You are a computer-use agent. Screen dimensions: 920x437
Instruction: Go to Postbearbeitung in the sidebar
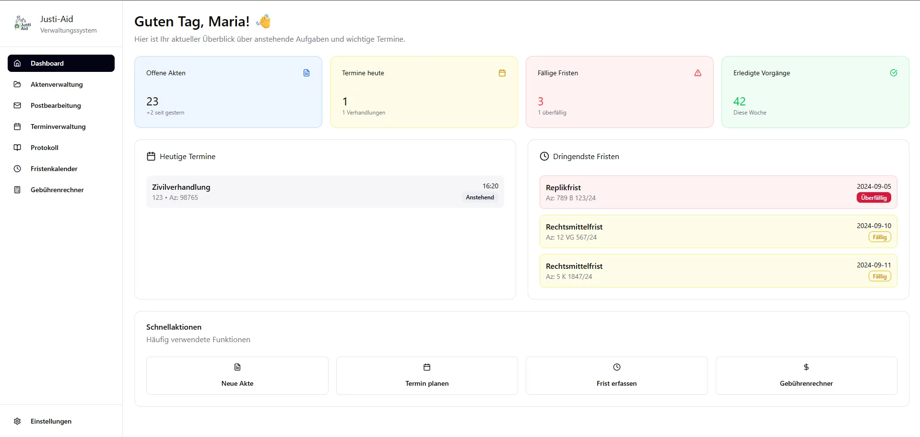[56, 105]
